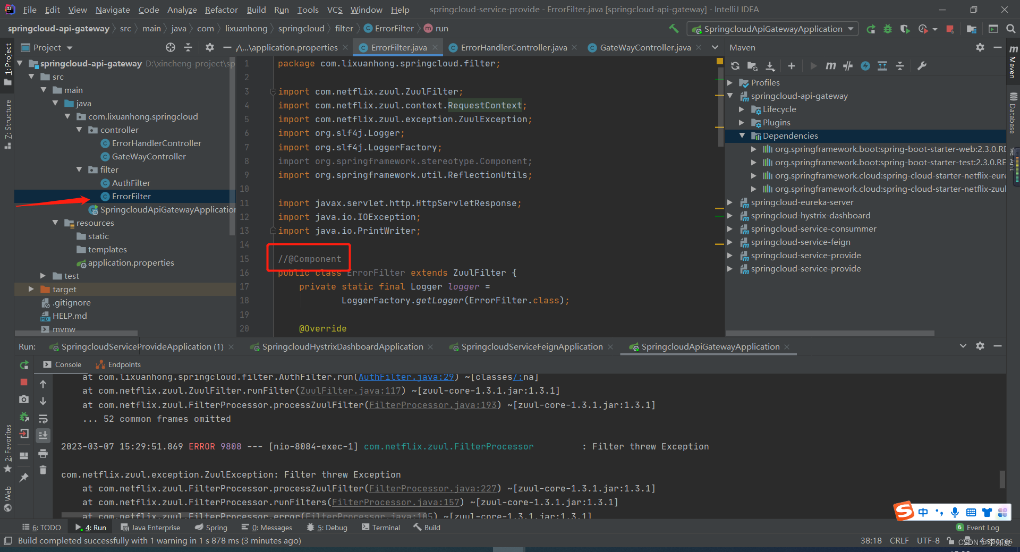
Task: Expand the Maven Lifecycle node
Action: pyautogui.click(x=742, y=109)
